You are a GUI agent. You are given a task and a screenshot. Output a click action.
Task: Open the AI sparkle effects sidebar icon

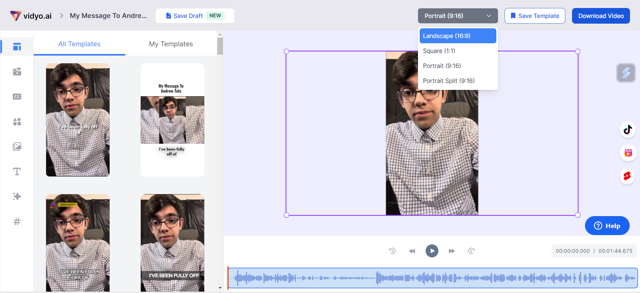pyautogui.click(x=17, y=196)
